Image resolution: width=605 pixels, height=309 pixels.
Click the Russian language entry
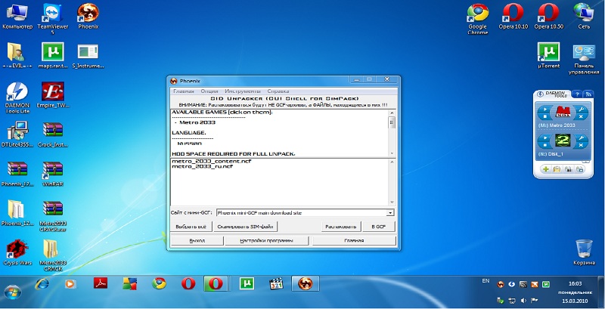(x=190, y=144)
